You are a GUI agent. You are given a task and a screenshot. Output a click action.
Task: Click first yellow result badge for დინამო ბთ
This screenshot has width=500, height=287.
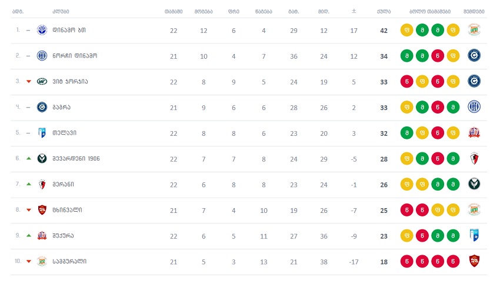click(407, 31)
